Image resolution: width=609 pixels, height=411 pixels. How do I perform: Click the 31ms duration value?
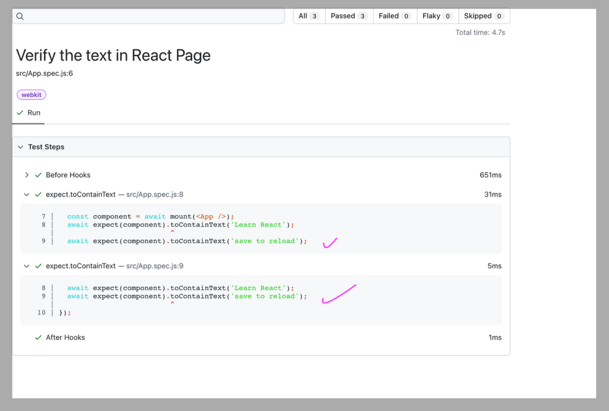493,194
